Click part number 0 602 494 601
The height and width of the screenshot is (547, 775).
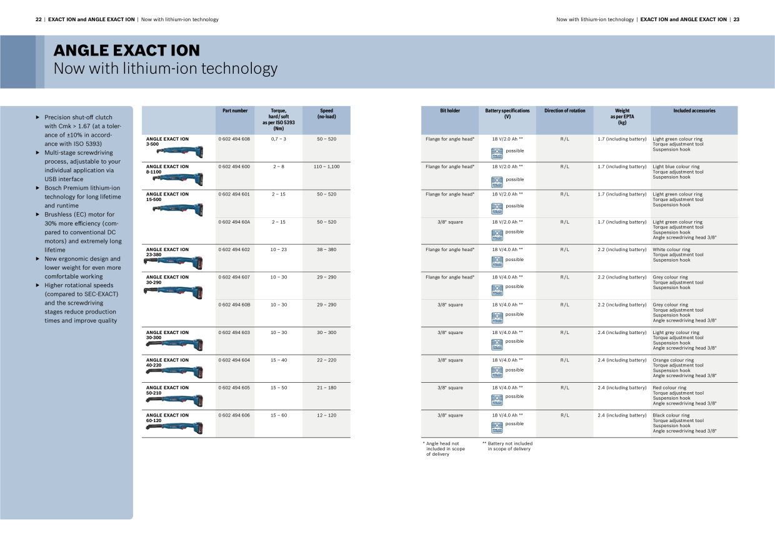tap(234, 194)
